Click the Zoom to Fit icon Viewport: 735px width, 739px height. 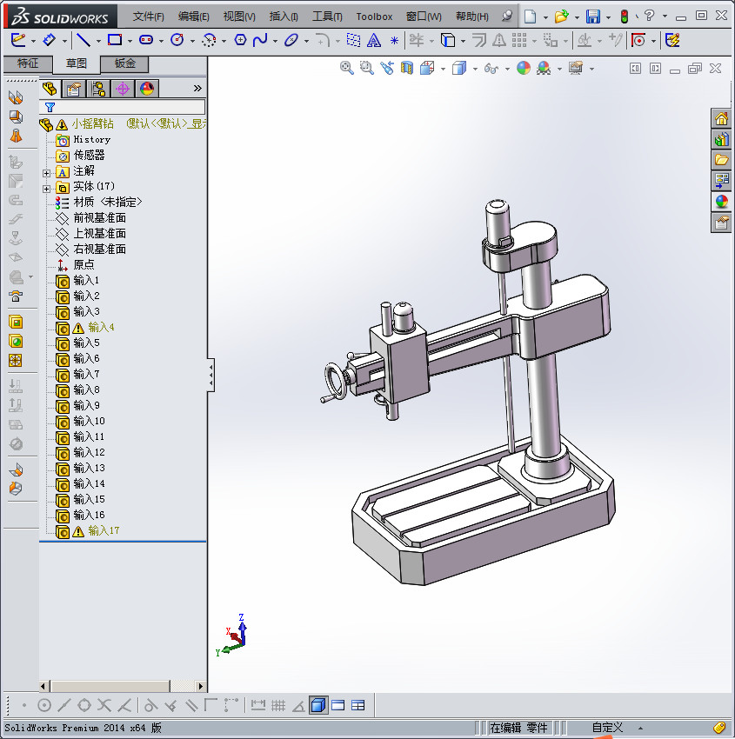(x=347, y=68)
